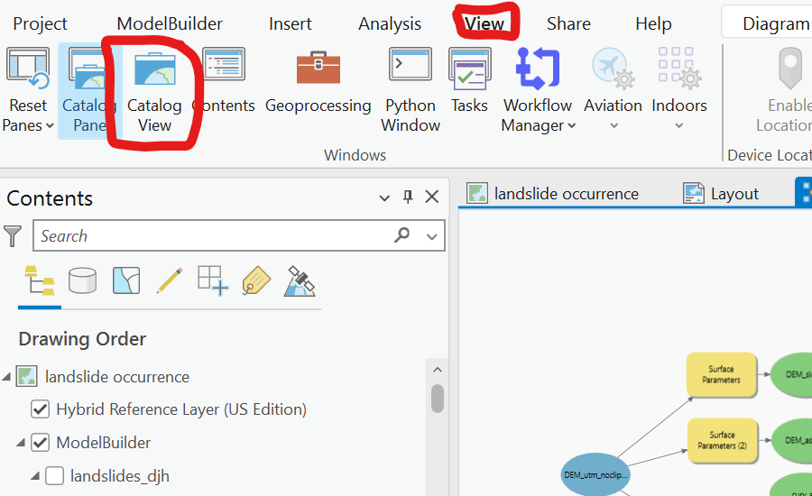This screenshot has width=812, height=496.
Task: Select the Surface Parameters (2) tool
Action: click(x=723, y=441)
